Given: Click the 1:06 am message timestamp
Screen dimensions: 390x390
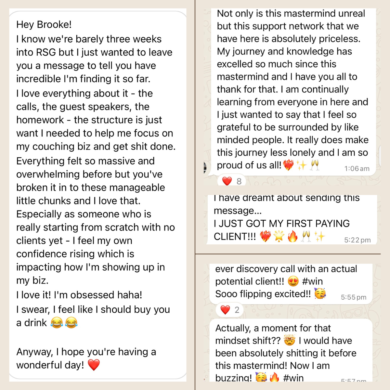Looking at the screenshot, I should 357,169.
